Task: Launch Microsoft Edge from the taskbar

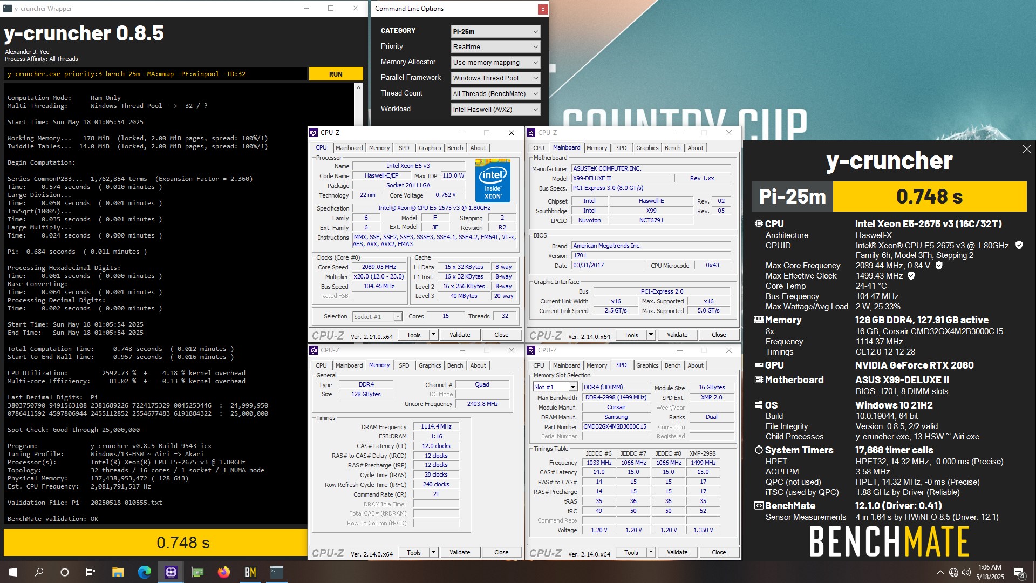Action: coord(144,572)
